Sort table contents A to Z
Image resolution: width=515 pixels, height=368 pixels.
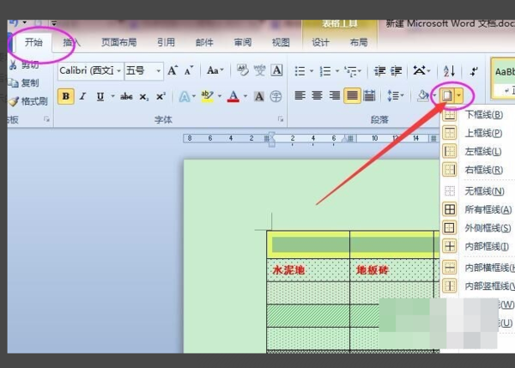tap(449, 71)
